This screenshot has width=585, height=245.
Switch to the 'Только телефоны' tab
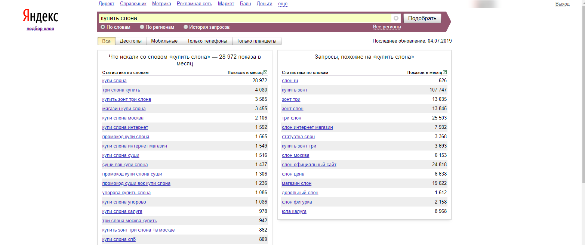coord(207,41)
